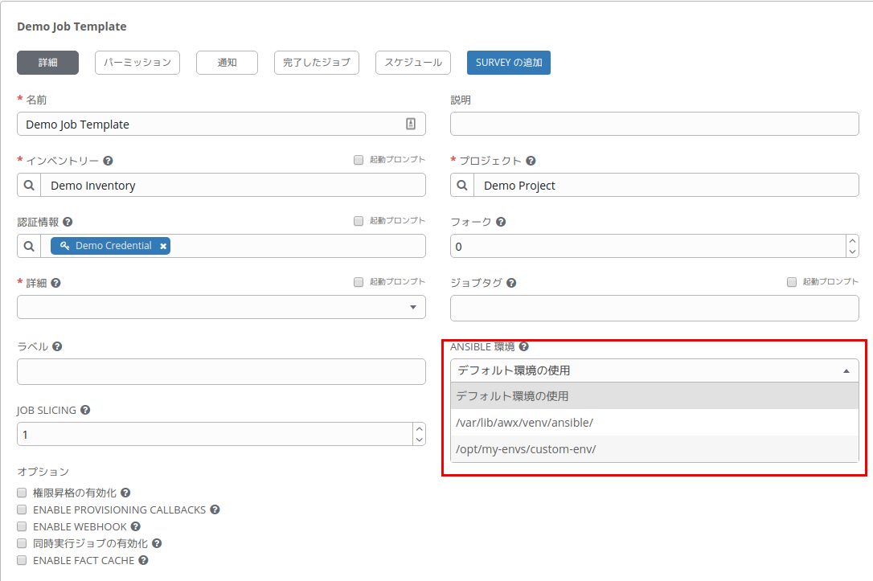The image size is (873, 581).
Task: Remove the Demo Credential tag
Action: (163, 246)
